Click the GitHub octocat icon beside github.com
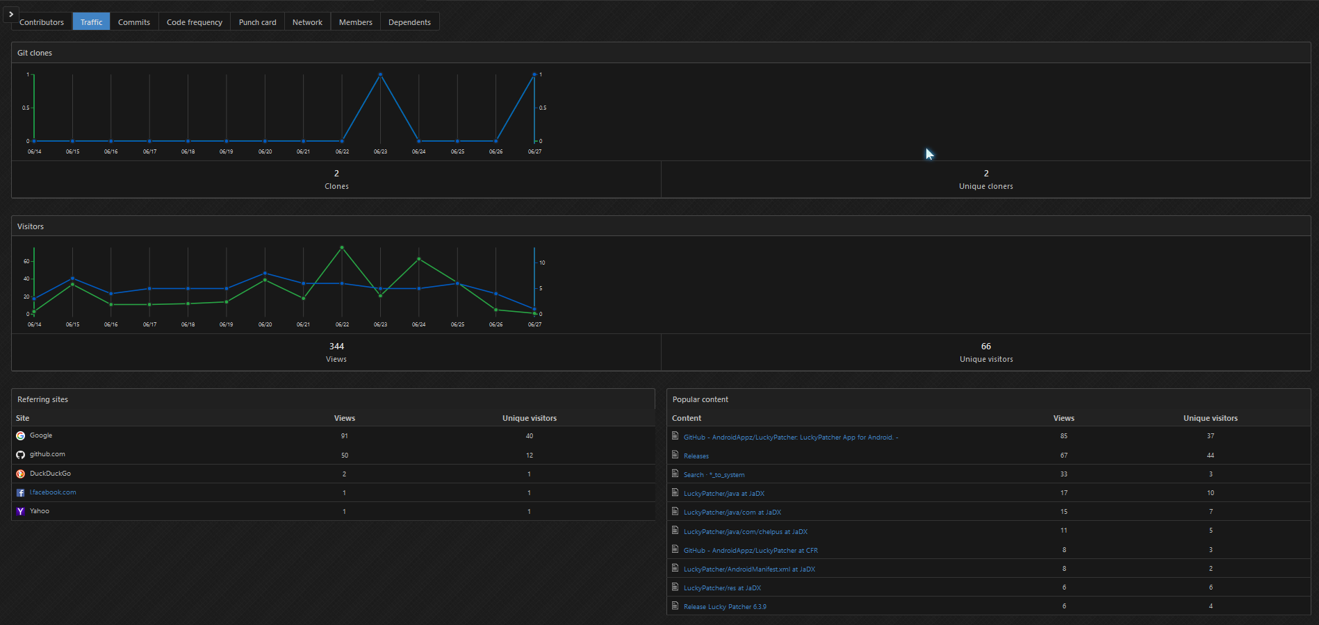The width and height of the screenshot is (1319, 625). pos(21,455)
